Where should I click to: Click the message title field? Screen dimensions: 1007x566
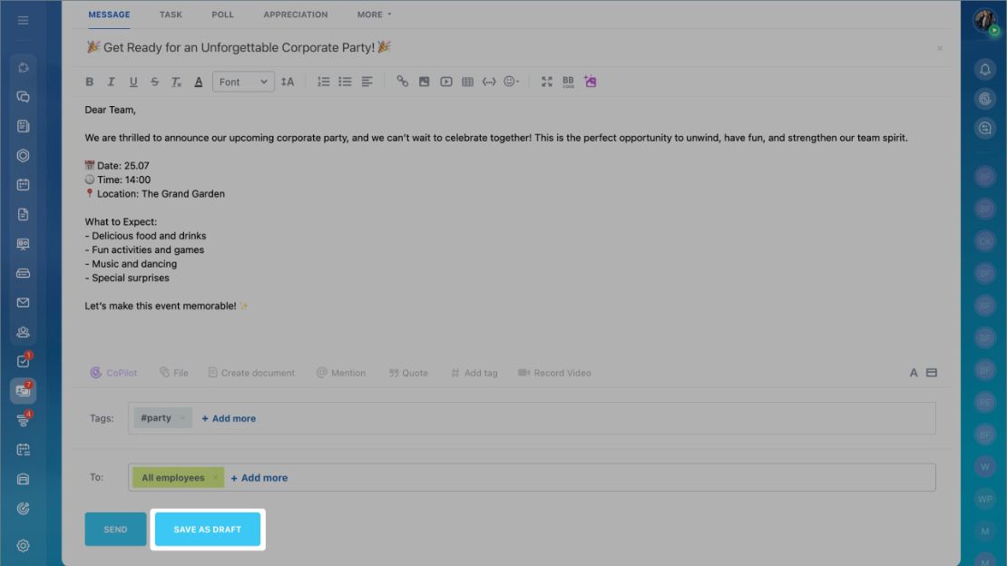507,47
